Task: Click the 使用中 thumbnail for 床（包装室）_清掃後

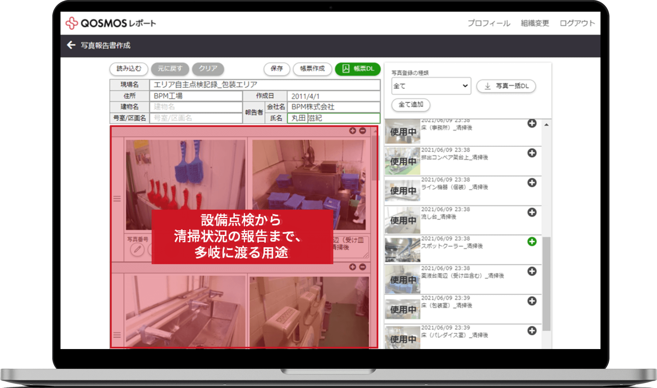Action: (402, 309)
